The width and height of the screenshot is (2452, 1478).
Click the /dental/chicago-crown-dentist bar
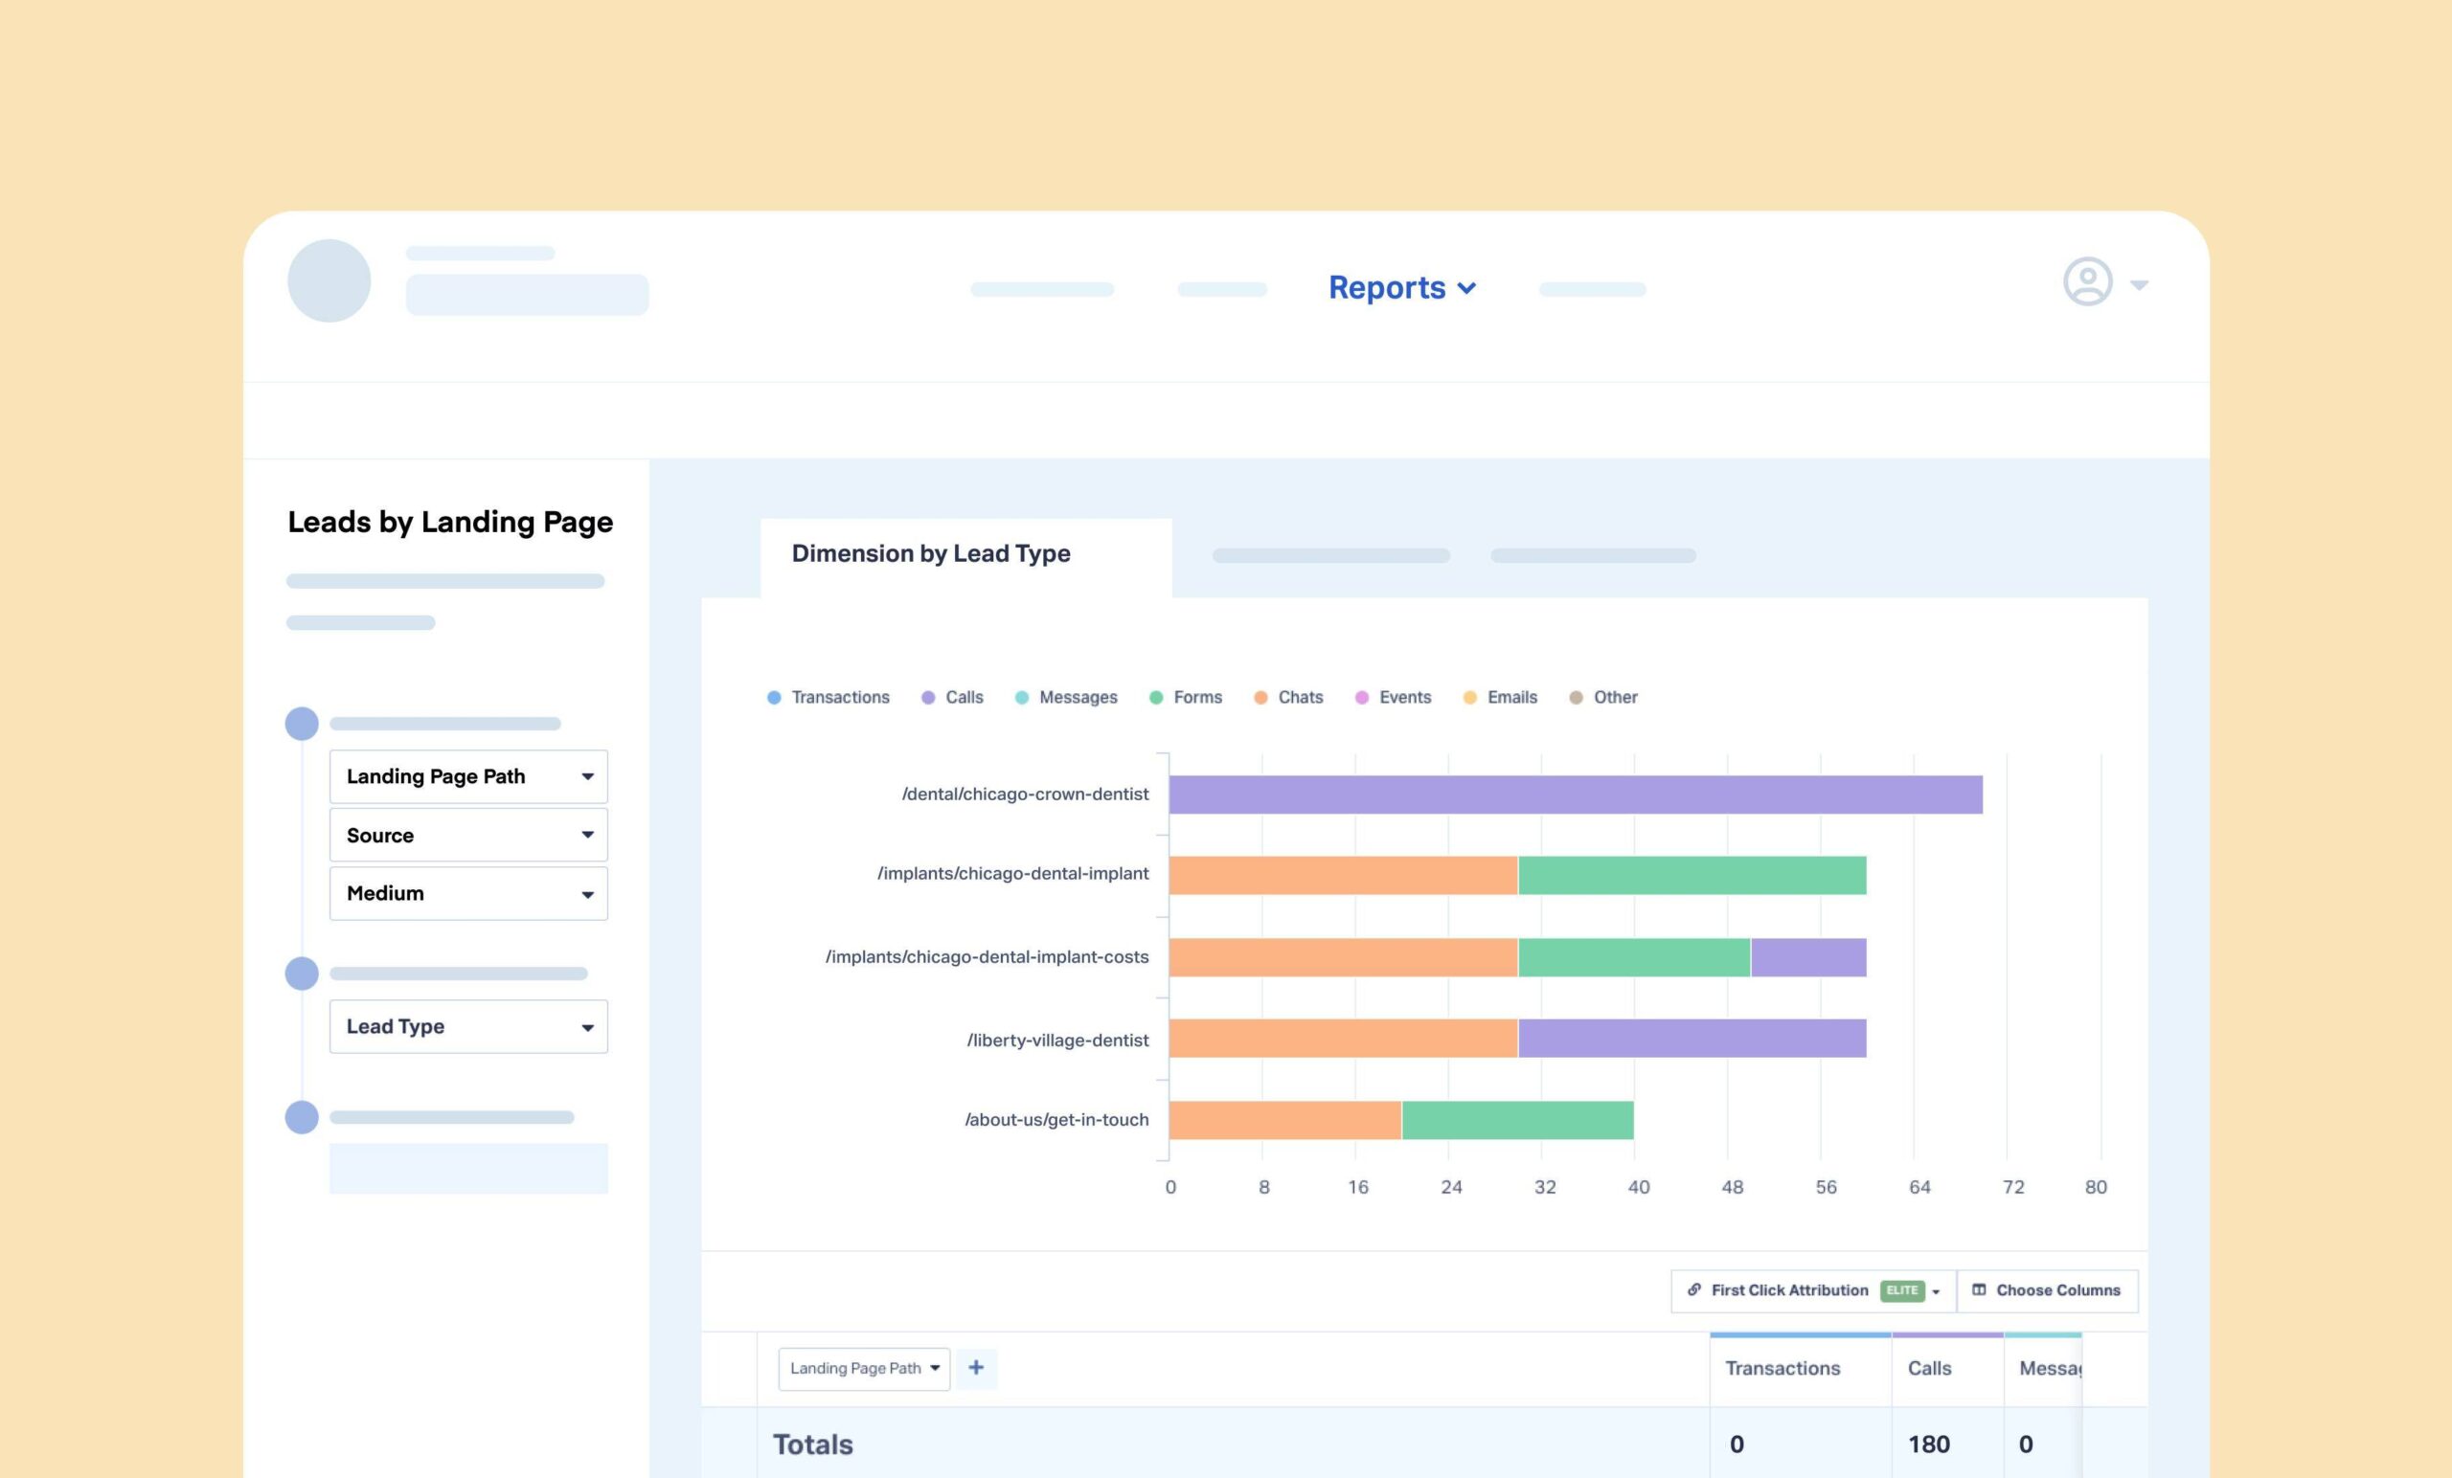click(x=1575, y=792)
